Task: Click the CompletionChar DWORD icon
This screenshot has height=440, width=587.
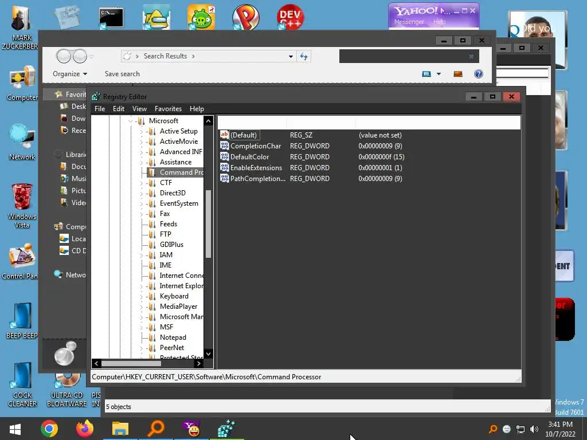Action: 224,146
